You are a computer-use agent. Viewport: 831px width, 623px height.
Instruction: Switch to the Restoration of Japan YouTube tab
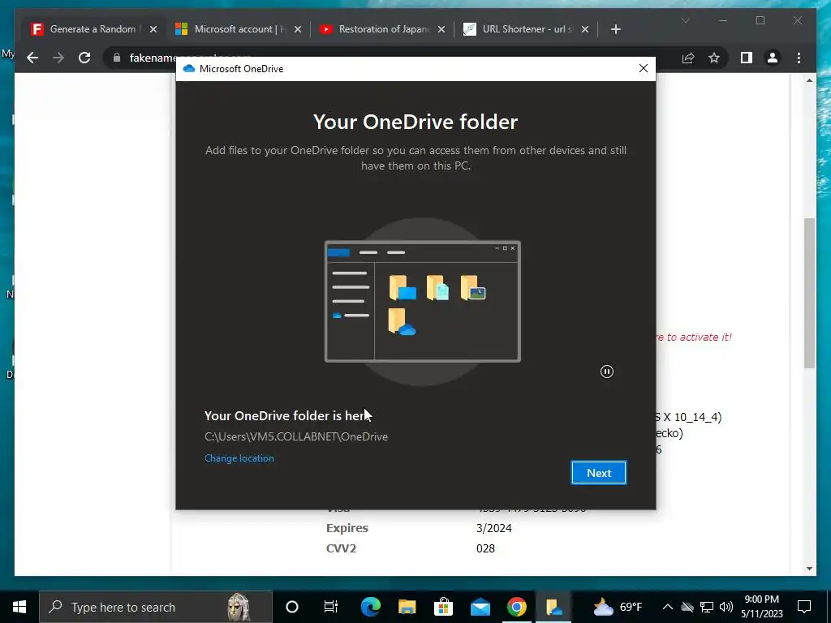[383, 29]
